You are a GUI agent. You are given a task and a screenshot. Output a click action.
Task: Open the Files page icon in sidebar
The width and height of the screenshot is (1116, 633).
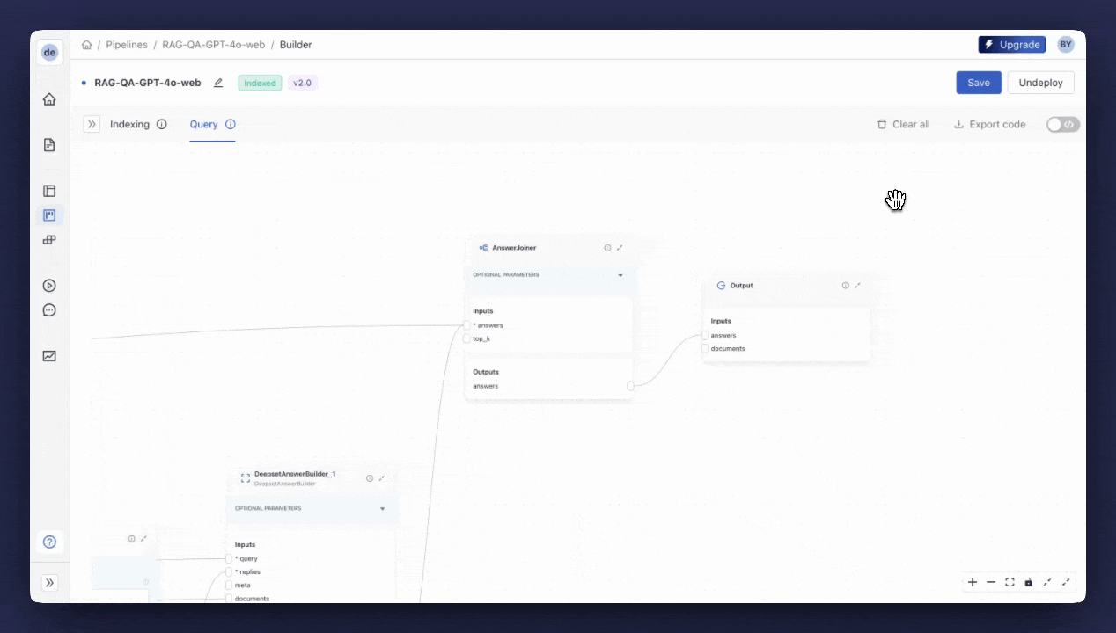(49, 145)
